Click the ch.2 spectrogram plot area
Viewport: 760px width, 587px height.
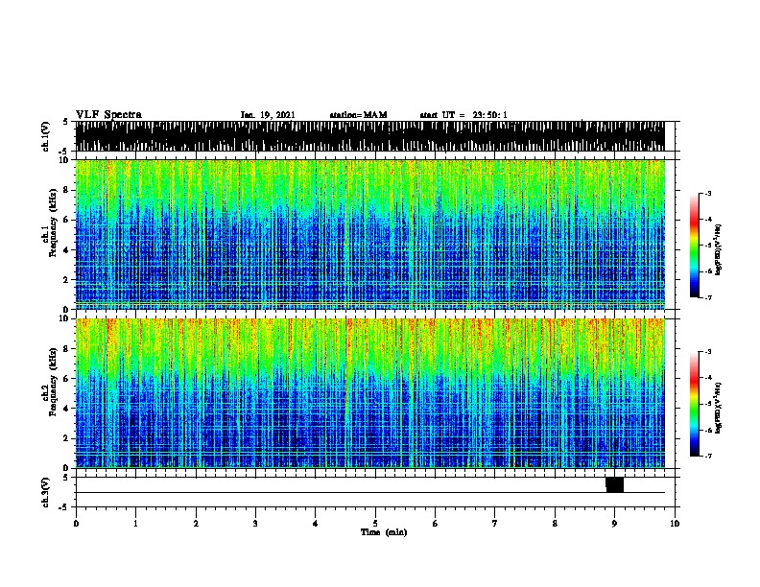pyautogui.click(x=369, y=393)
